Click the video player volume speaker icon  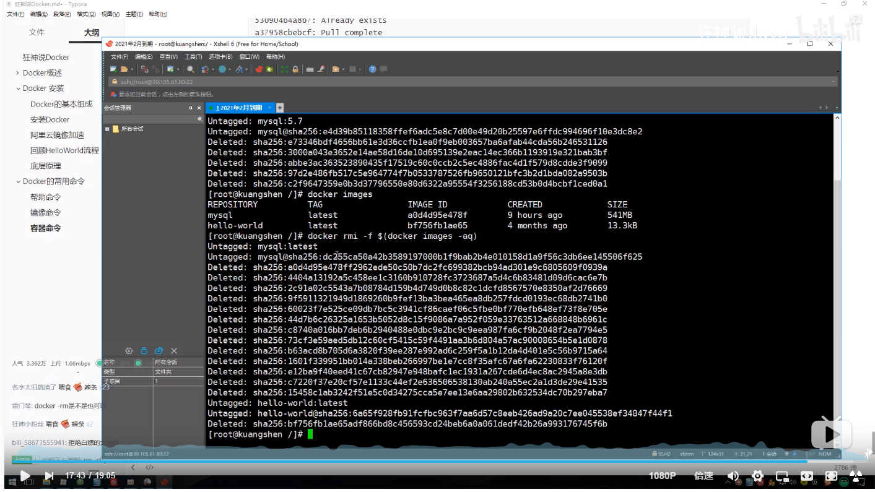click(733, 476)
